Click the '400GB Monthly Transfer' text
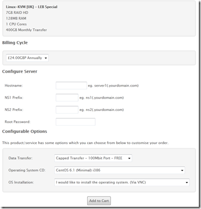Screen dimensions: 201x209 [x=27, y=30]
